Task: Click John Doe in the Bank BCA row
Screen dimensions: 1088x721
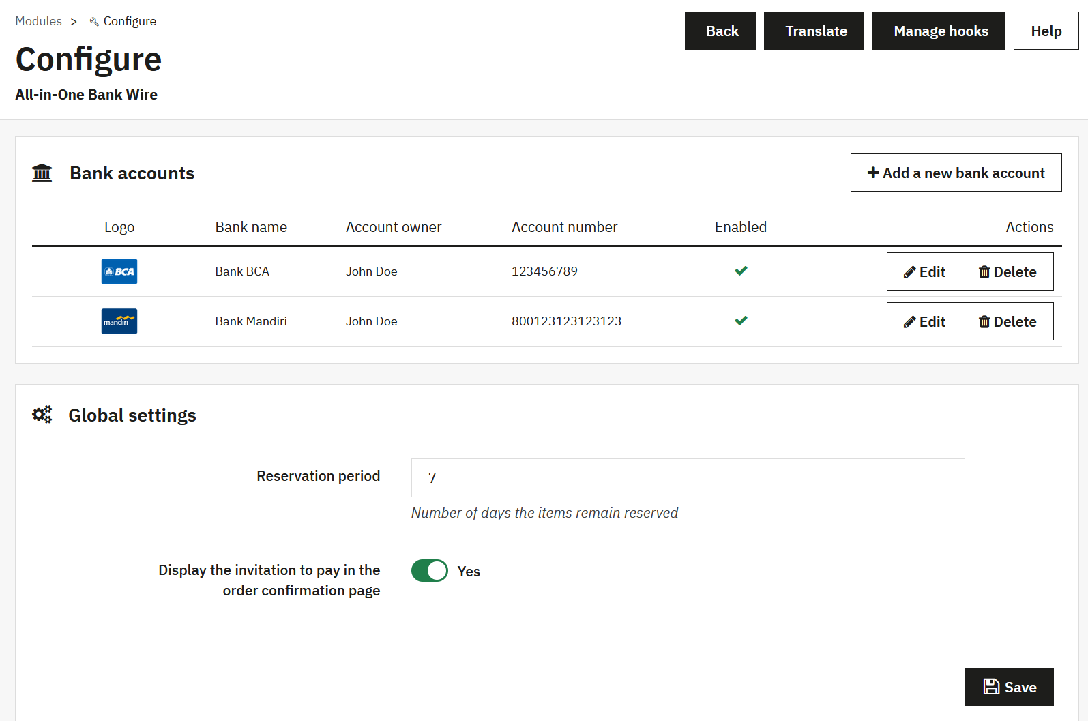Action: click(x=371, y=271)
